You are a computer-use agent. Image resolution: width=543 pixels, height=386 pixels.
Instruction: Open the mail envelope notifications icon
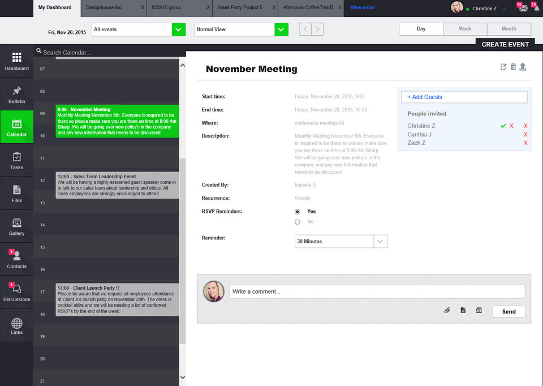[523, 8]
